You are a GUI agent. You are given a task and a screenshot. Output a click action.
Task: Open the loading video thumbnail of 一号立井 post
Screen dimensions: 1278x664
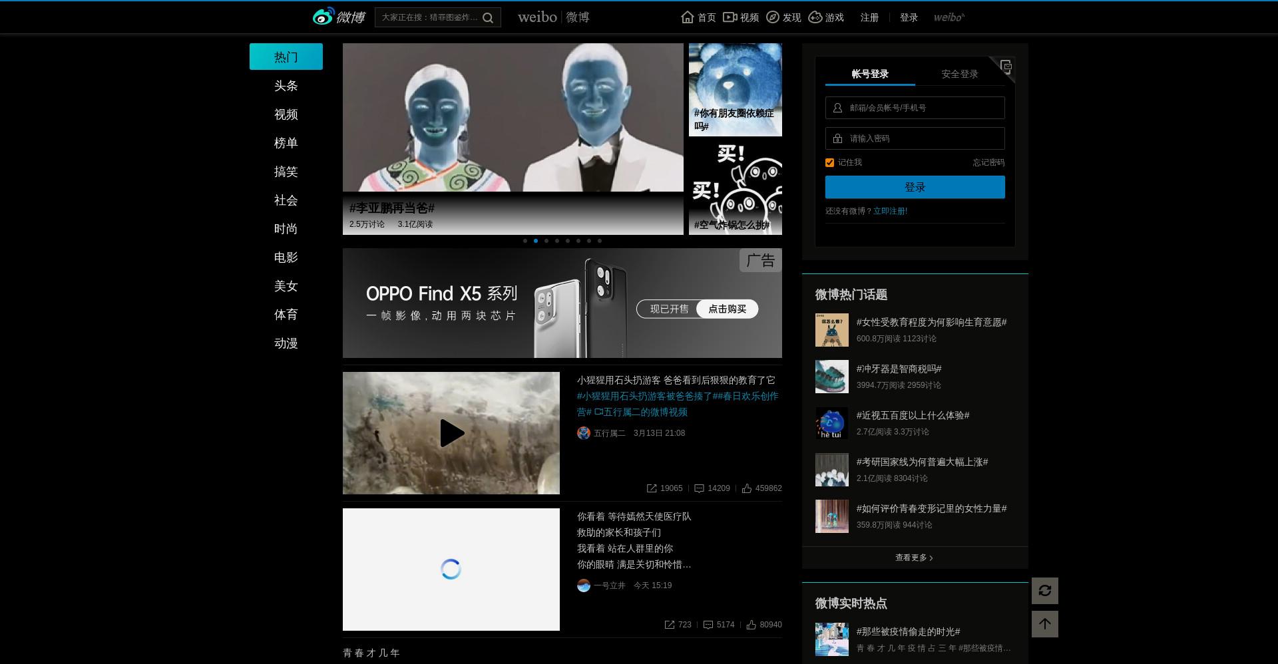pos(451,570)
